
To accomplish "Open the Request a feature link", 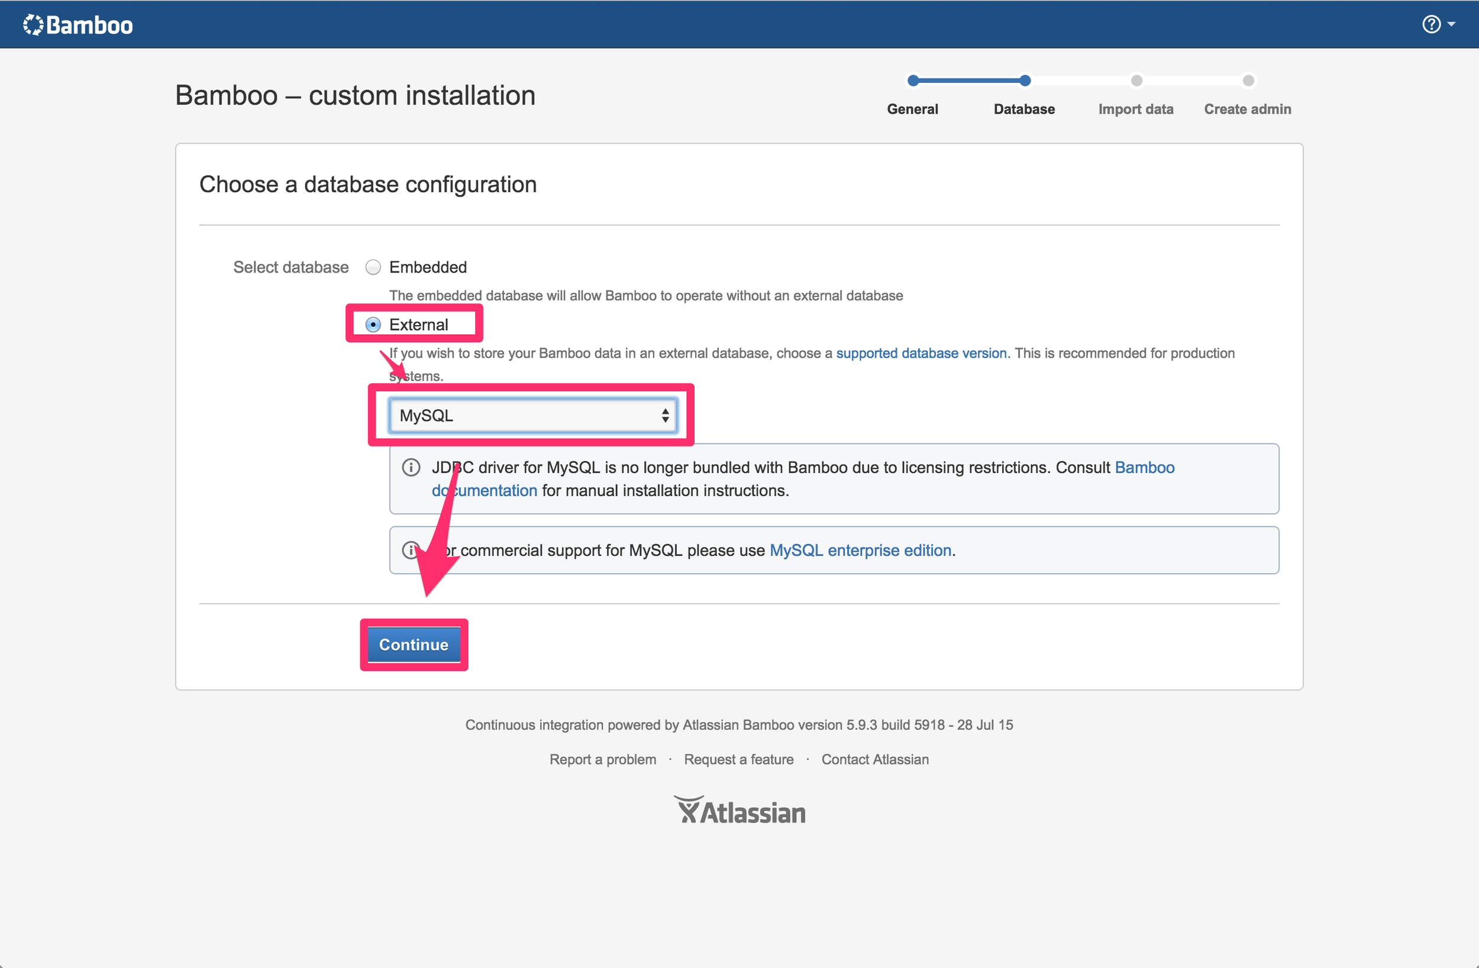I will pyautogui.click(x=738, y=759).
